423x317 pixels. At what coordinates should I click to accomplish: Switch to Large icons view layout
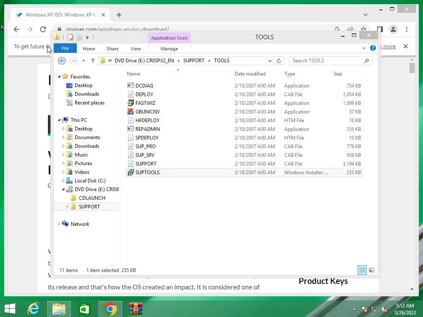[x=371, y=270]
